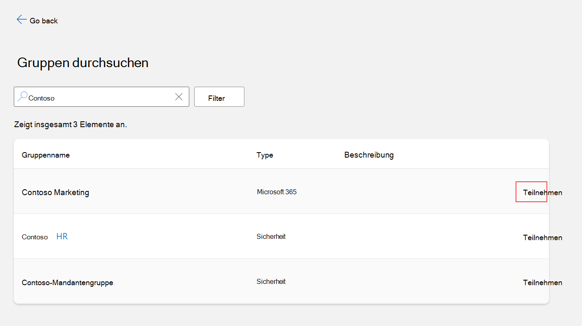Clear the search box with X icon

(179, 97)
